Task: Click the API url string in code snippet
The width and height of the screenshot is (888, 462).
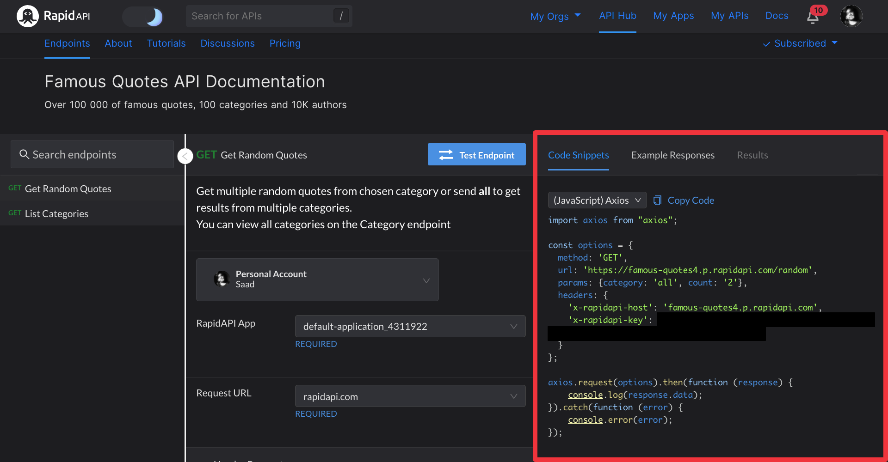Action: (x=697, y=270)
